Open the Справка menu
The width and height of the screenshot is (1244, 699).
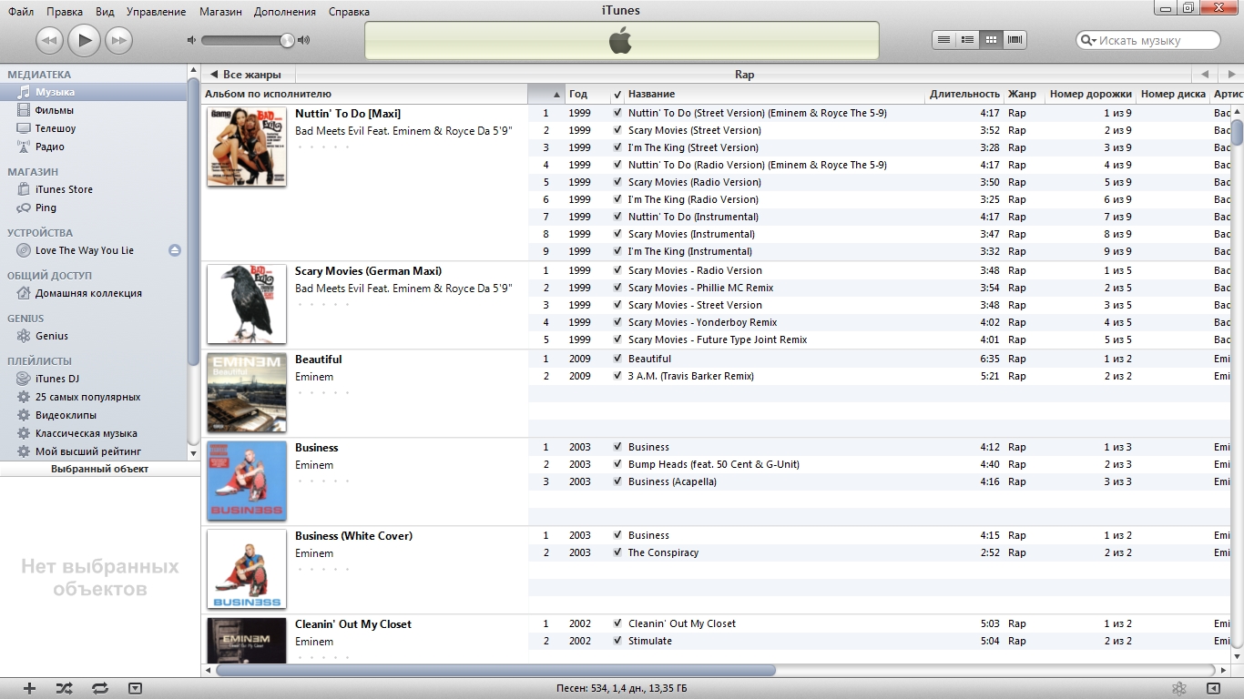point(348,12)
